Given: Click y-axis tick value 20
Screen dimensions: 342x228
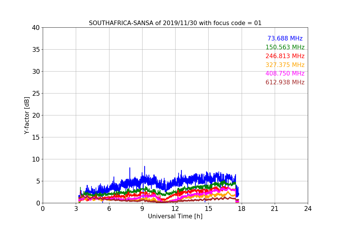Looking at the screenshot, I should click(x=36, y=115).
